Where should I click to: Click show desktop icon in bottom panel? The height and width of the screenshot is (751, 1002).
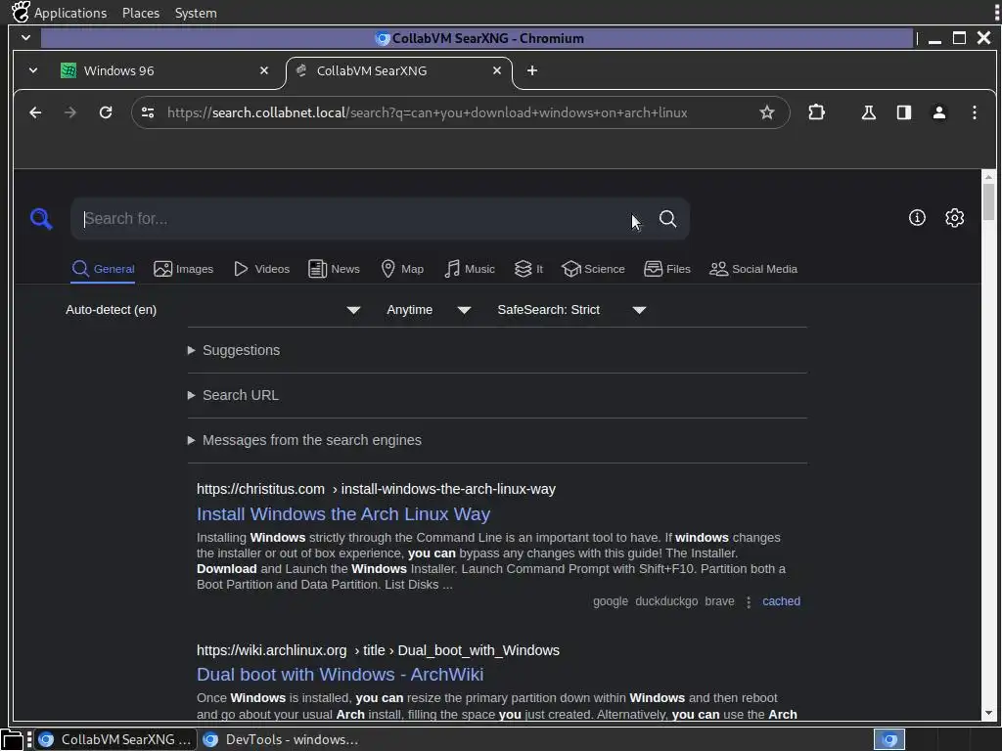[12, 739]
